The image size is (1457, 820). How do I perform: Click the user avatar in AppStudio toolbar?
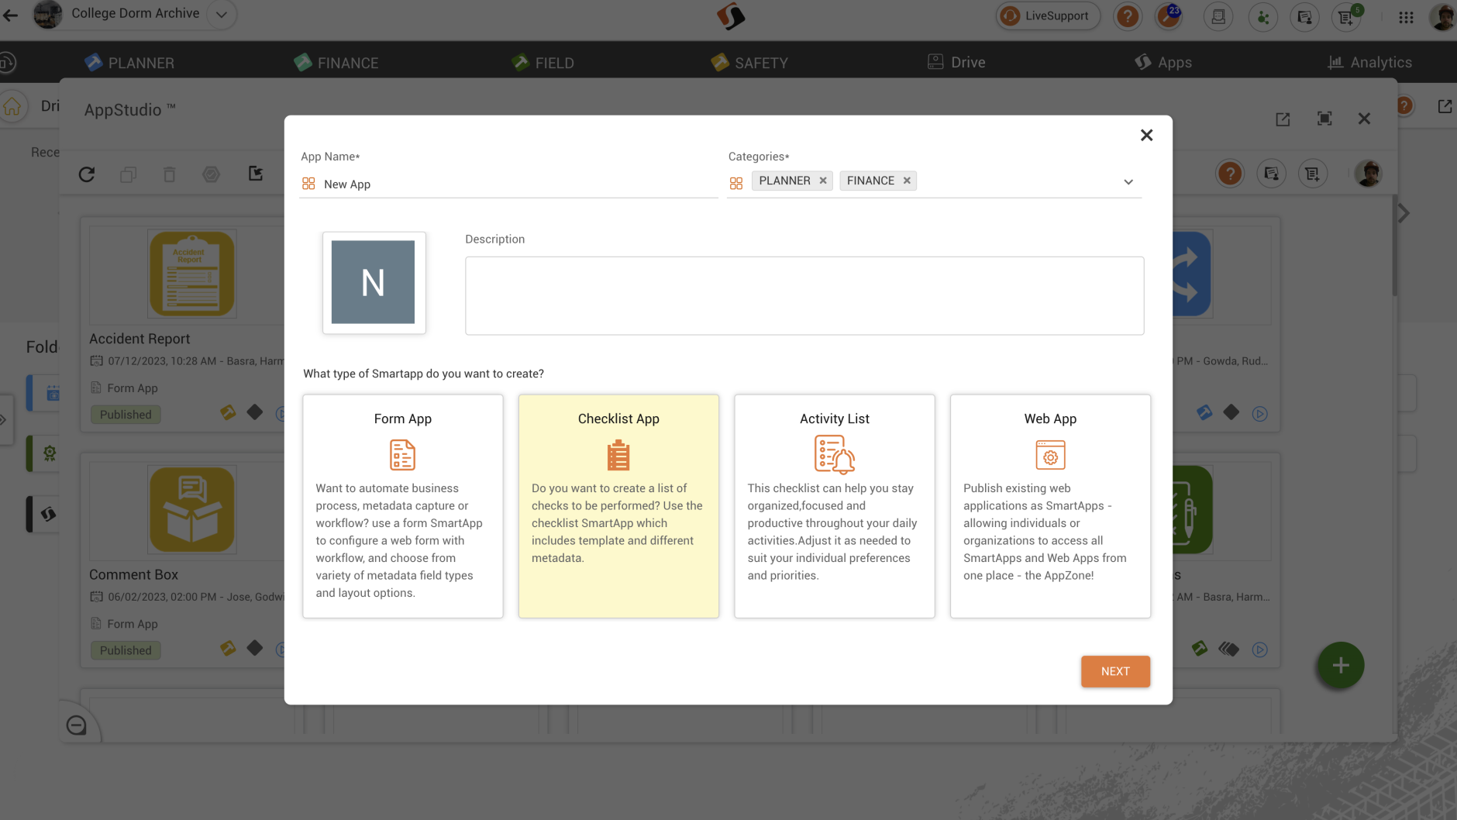1369,174
